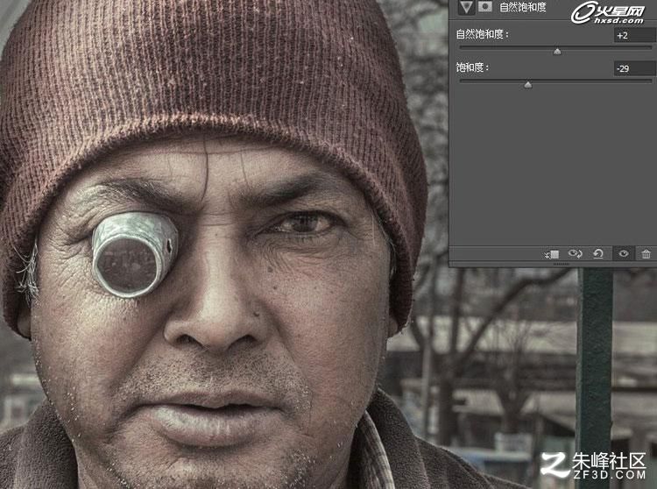Select the layer mask icon in the panel header

point(484,7)
